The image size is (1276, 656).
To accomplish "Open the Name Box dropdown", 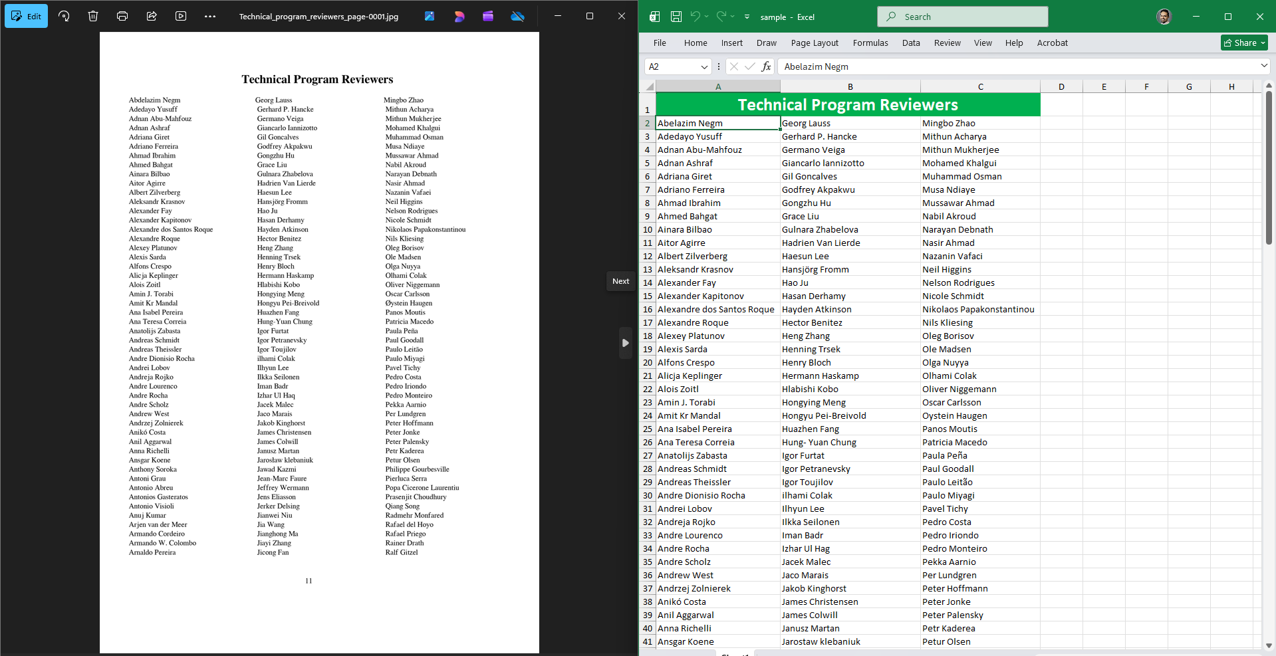I will pos(704,66).
